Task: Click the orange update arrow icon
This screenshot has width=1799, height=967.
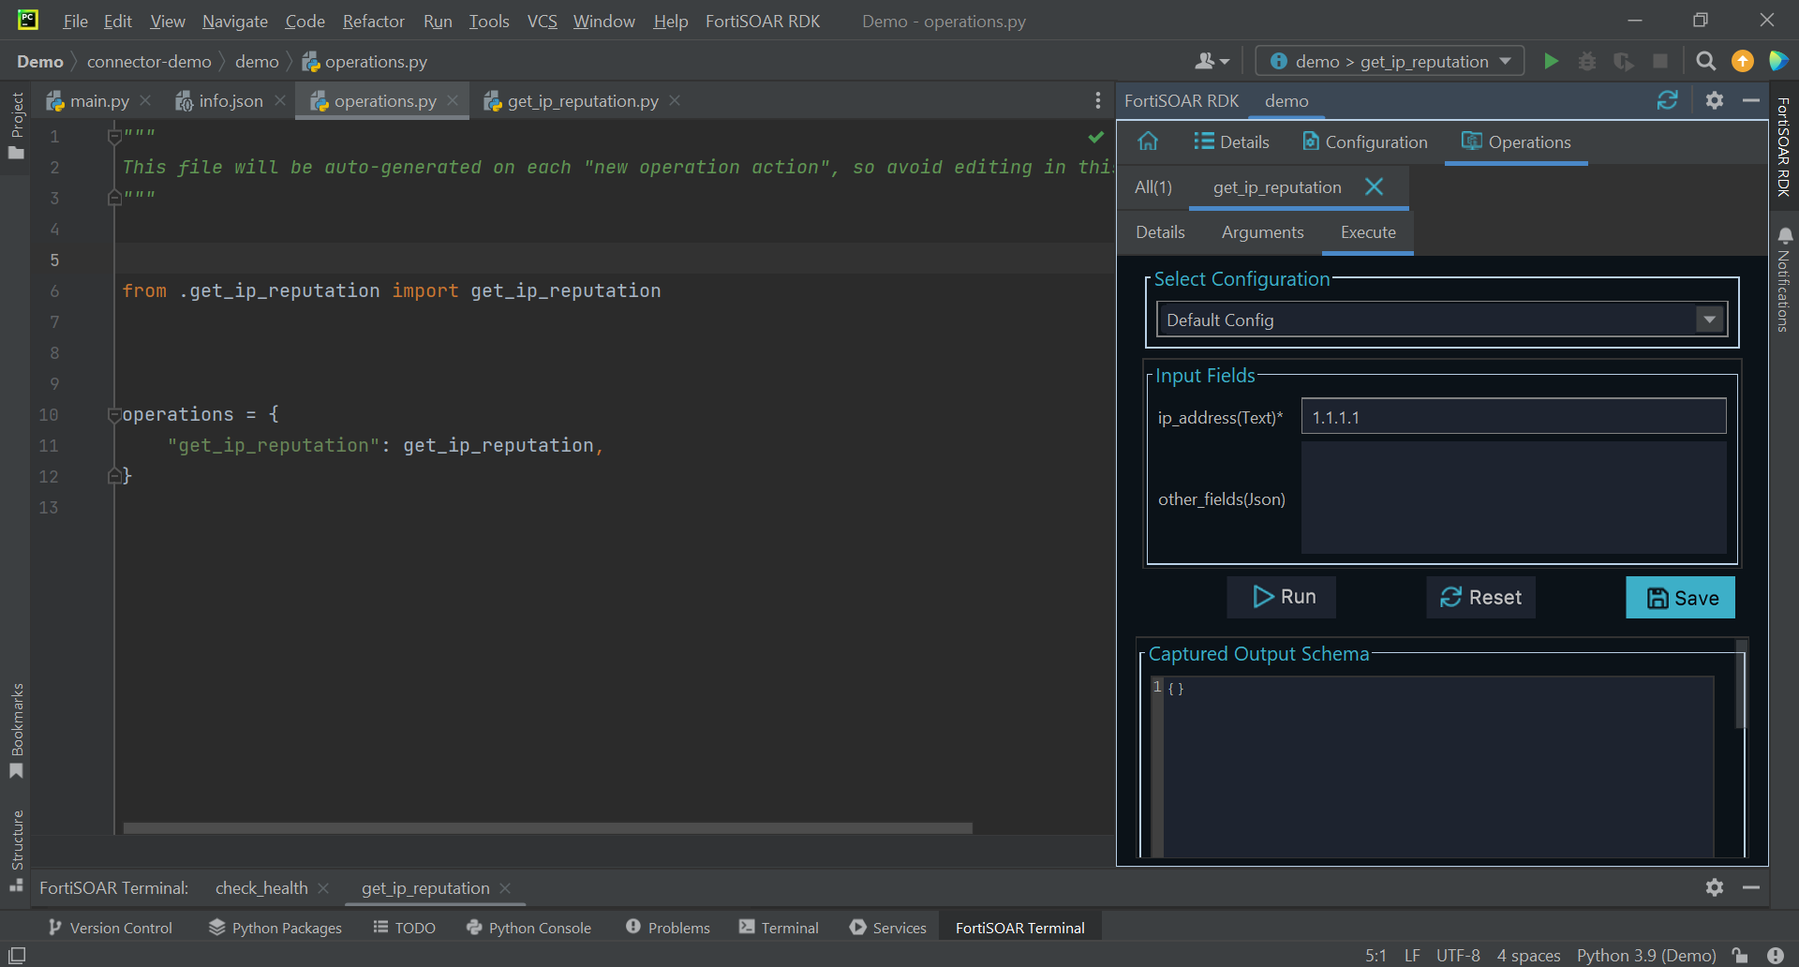Action: click(1742, 62)
